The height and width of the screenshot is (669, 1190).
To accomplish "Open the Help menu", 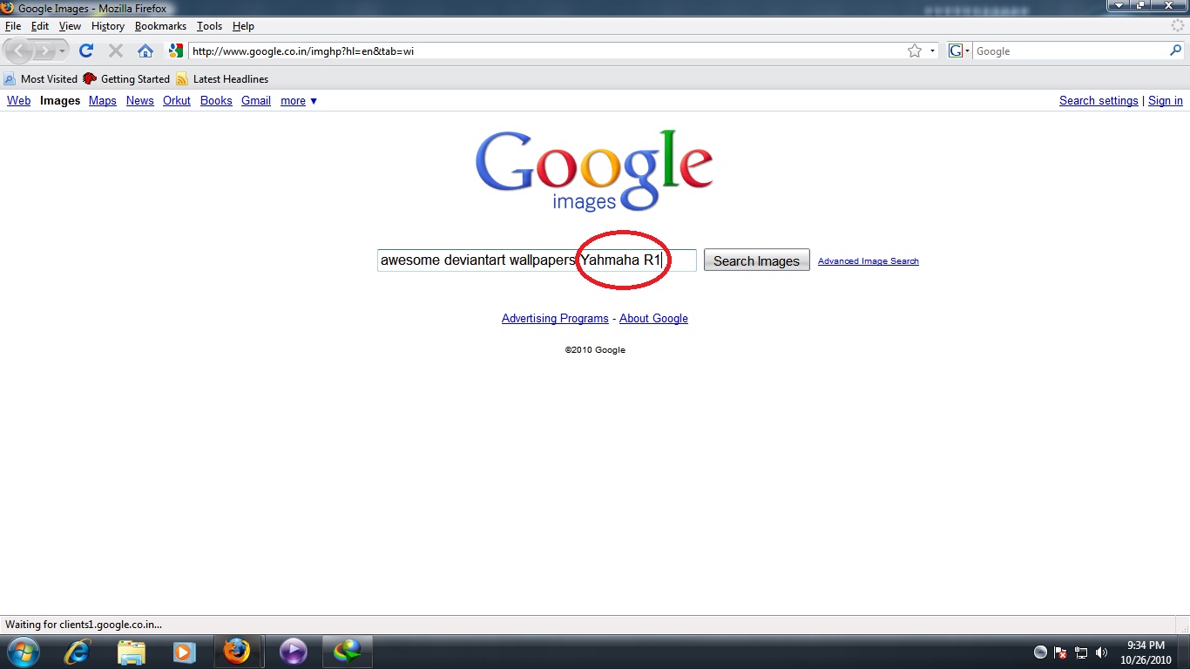I will 243,26.
